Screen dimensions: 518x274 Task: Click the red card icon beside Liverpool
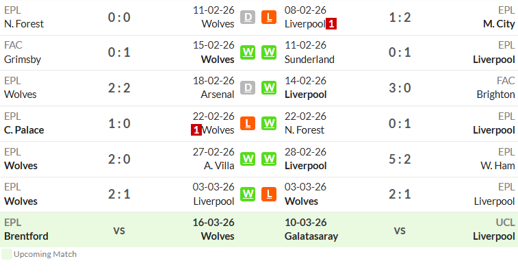[x=331, y=24]
